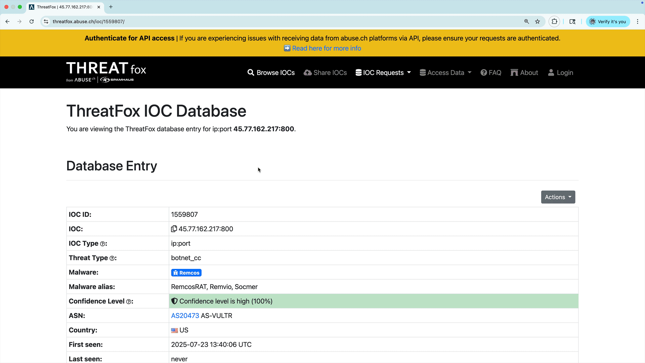Click the Database Entry heading

[x=112, y=166]
